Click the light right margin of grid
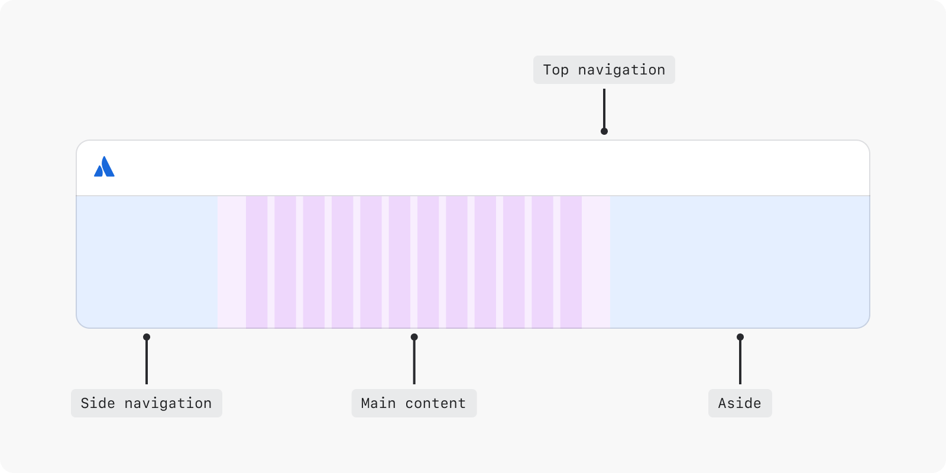This screenshot has height=473, width=946. click(x=596, y=261)
